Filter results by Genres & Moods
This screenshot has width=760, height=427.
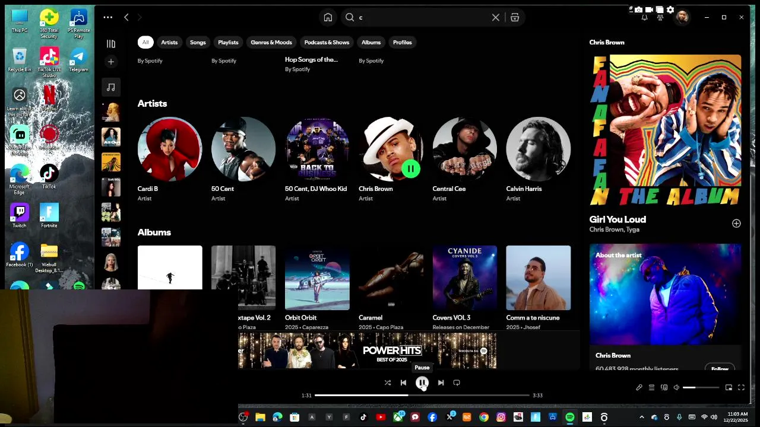[271, 42]
